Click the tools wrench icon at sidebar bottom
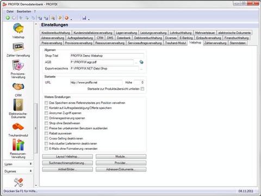The image size is (261, 196). [18, 182]
